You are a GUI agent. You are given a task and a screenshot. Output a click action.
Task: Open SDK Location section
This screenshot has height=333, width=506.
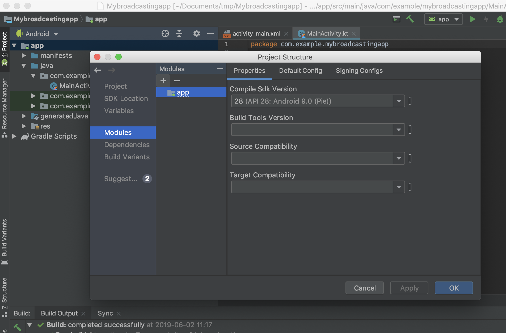coord(126,99)
